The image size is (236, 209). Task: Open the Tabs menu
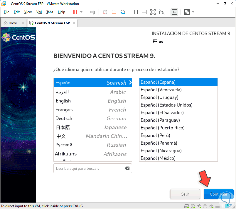coord(50,12)
